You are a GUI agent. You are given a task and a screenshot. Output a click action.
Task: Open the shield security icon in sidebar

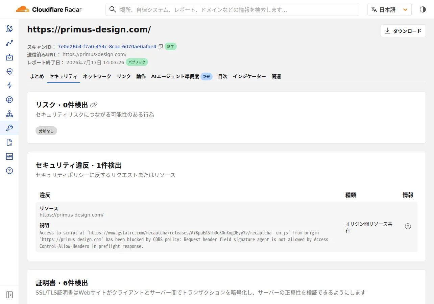coord(9,71)
